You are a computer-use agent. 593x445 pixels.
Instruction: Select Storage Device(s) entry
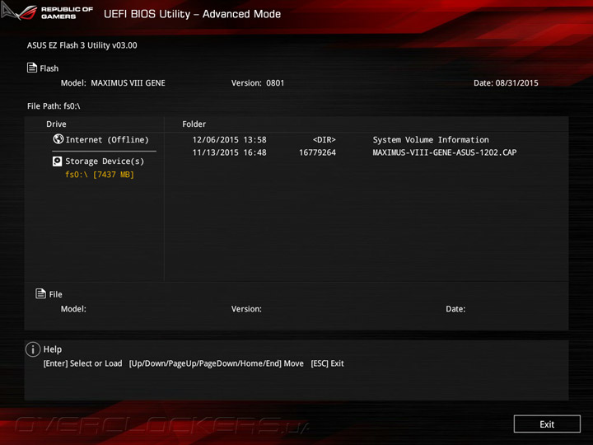tap(98, 162)
